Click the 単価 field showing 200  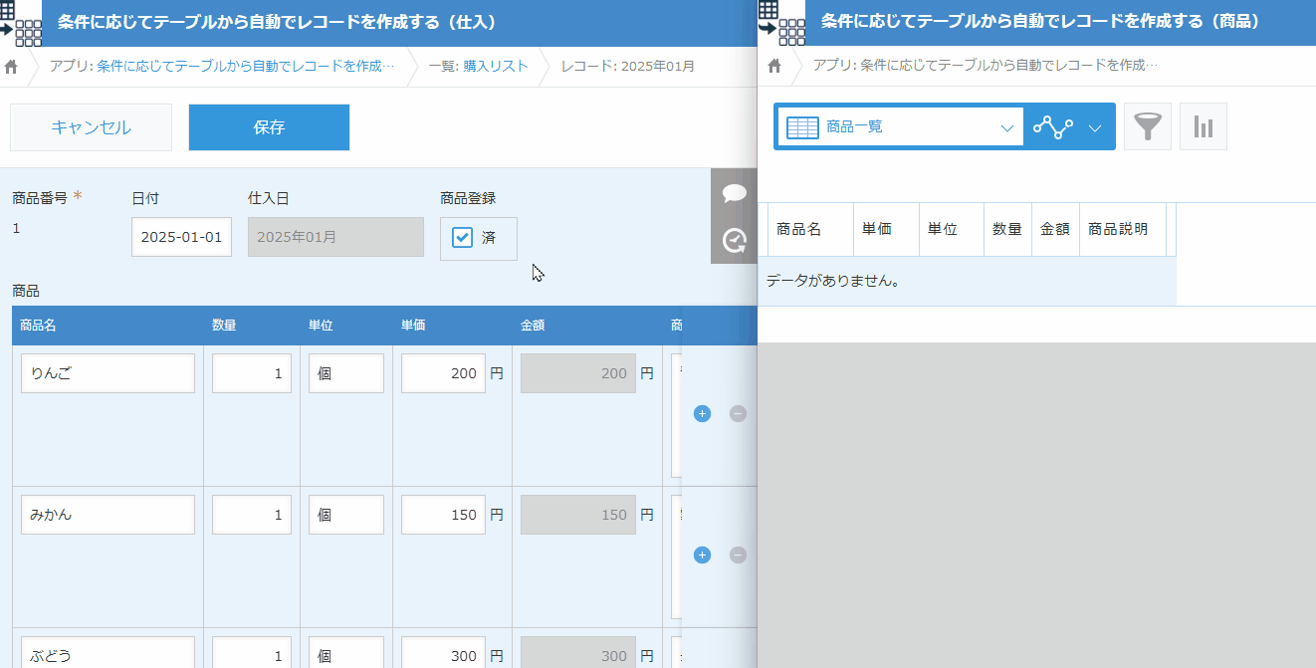443,373
